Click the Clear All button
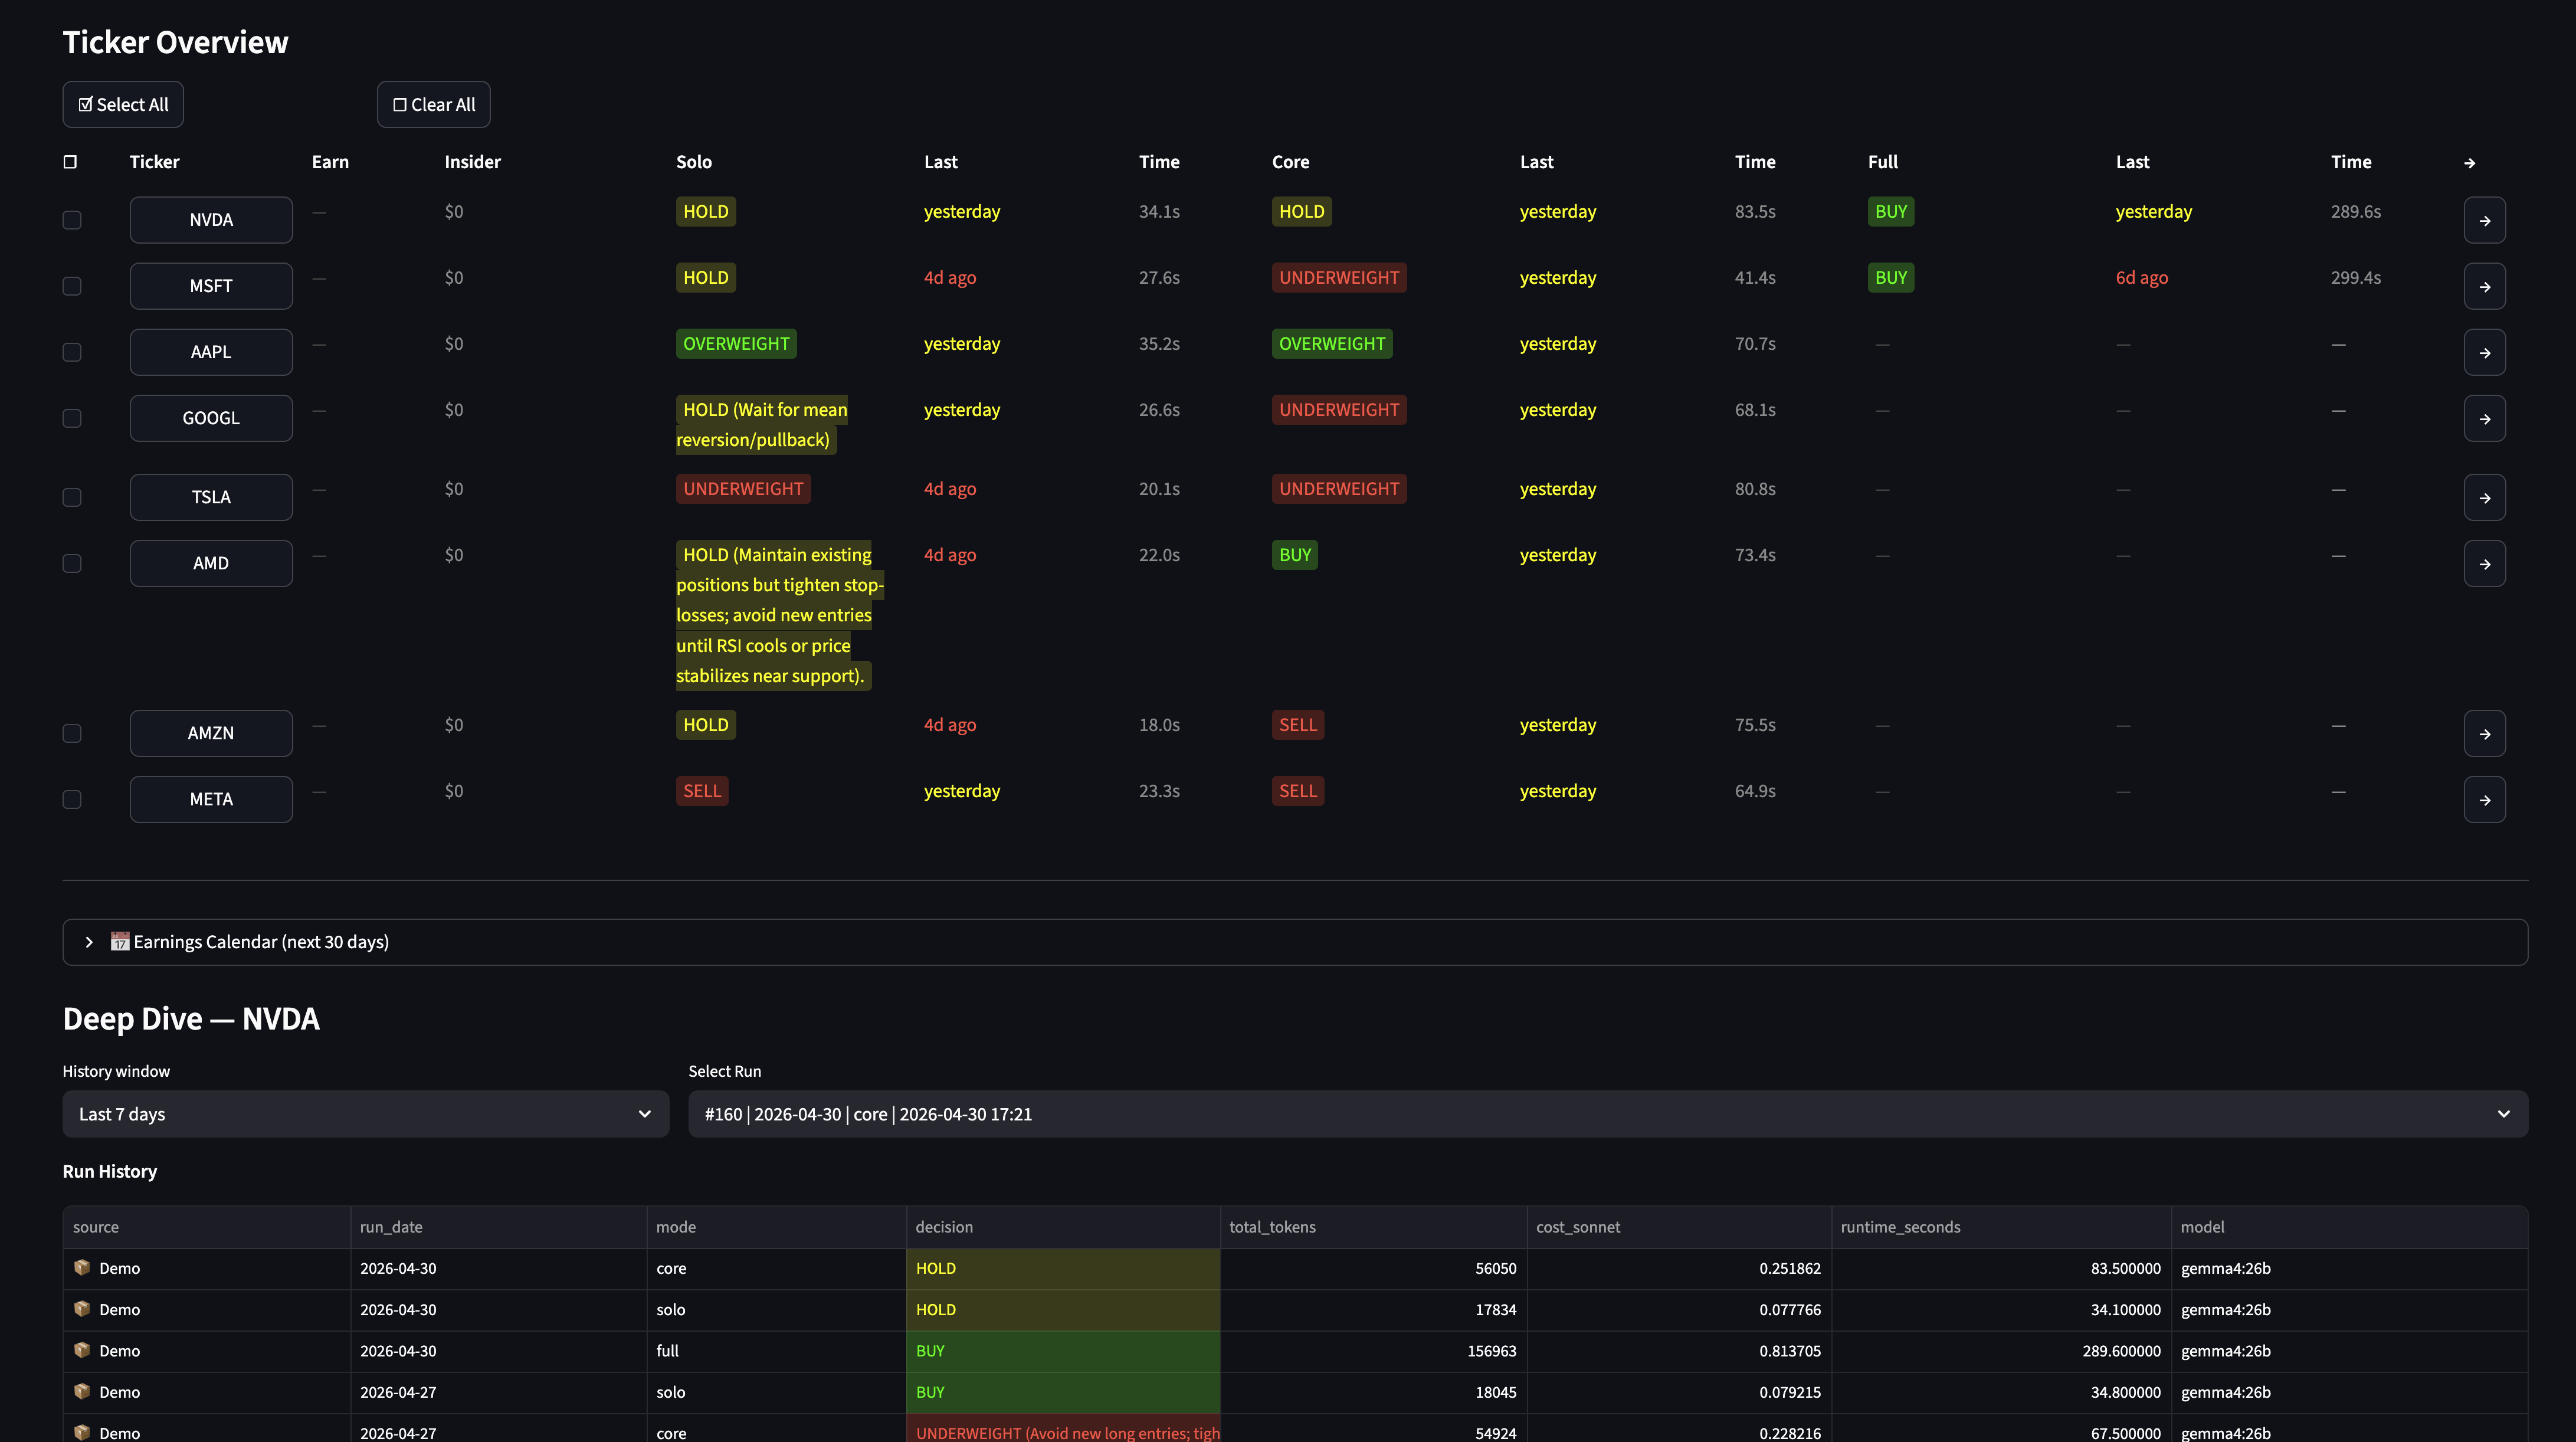The width and height of the screenshot is (2576, 1442). point(434,104)
